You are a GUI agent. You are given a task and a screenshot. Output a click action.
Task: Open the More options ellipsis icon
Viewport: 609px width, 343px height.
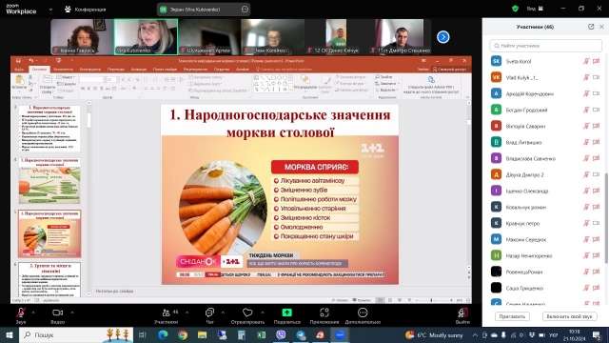pyautogui.click(x=363, y=313)
